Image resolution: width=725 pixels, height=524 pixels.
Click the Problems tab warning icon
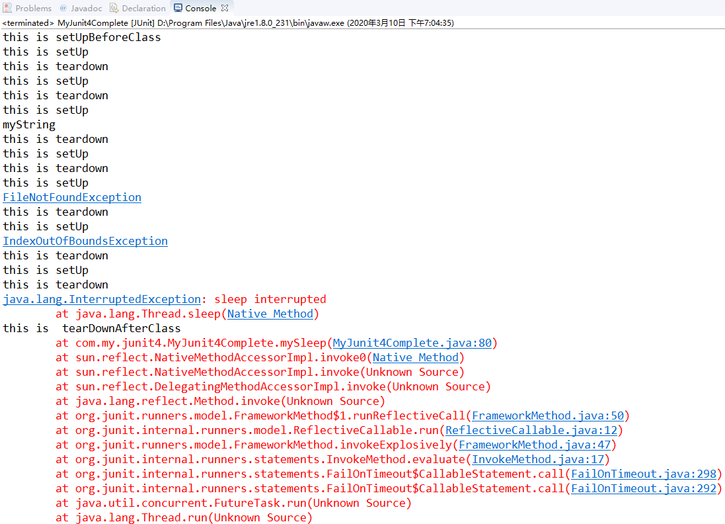[8, 8]
